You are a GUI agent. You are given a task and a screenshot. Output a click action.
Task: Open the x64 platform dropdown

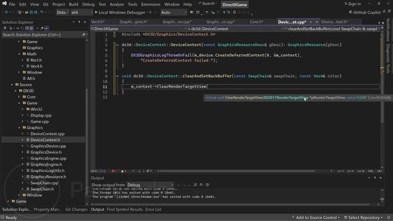click(82, 12)
